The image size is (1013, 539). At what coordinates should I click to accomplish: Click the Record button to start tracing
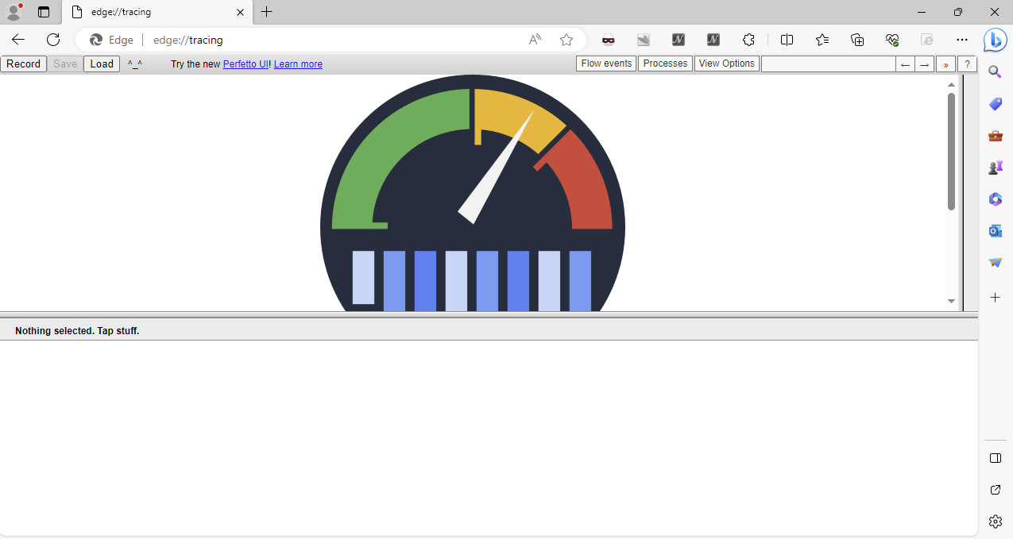coord(23,64)
